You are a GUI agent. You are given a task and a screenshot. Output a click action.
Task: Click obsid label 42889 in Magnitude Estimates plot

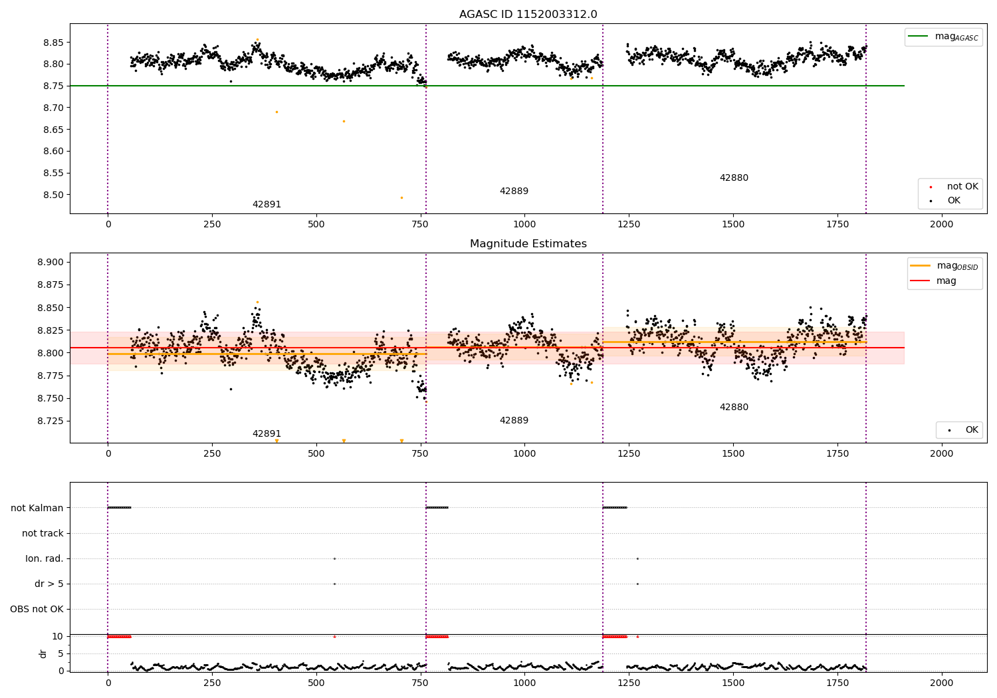click(x=514, y=421)
